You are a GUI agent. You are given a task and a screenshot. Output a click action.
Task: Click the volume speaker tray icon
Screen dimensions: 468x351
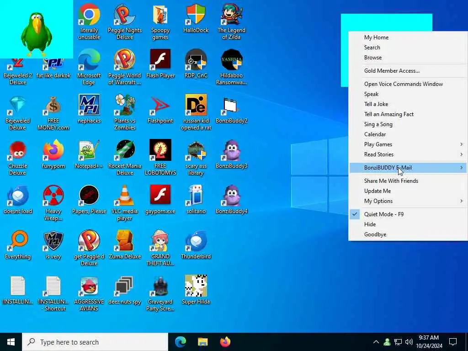(409, 342)
